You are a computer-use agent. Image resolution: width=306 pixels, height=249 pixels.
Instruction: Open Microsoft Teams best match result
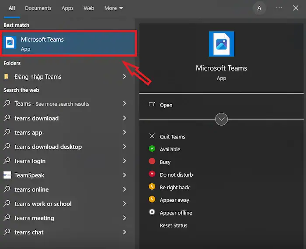[69, 43]
